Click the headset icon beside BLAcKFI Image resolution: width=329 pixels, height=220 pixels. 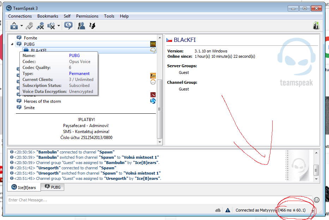pos(153,50)
